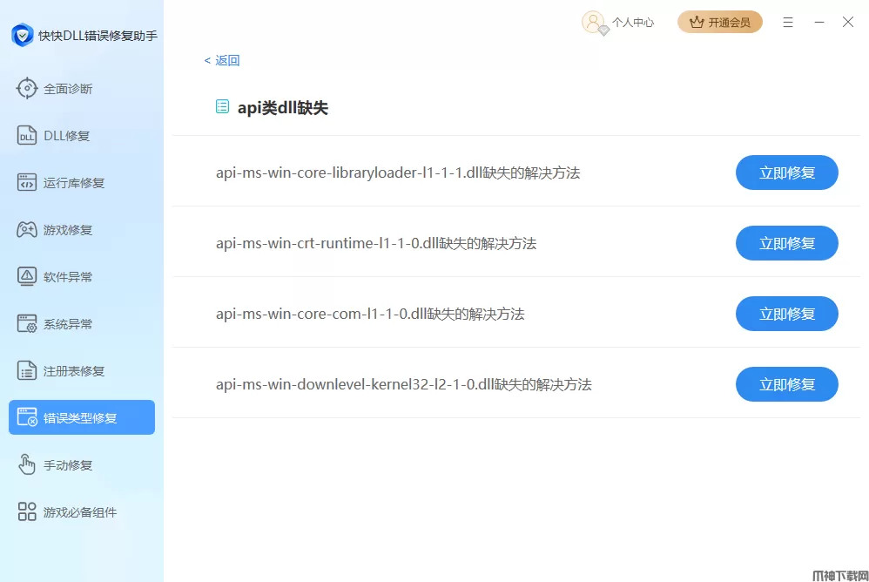Click the 游戏修复 gamepad icon
The width and height of the screenshot is (869, 582).
[27, 229]
